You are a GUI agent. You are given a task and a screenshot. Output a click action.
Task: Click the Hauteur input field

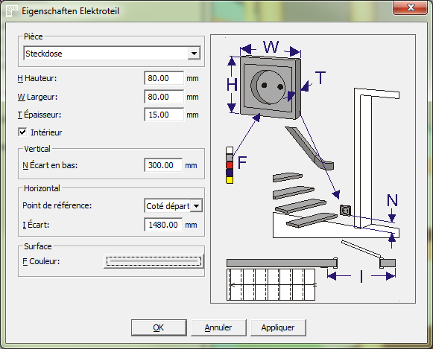(x=164, y=78)
